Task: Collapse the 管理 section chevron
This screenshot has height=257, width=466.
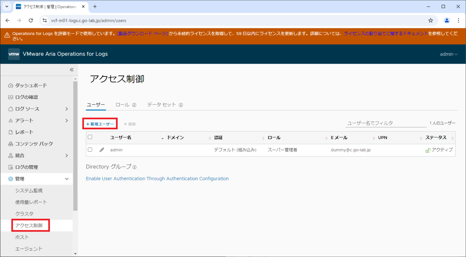Action: coord(67,179)
